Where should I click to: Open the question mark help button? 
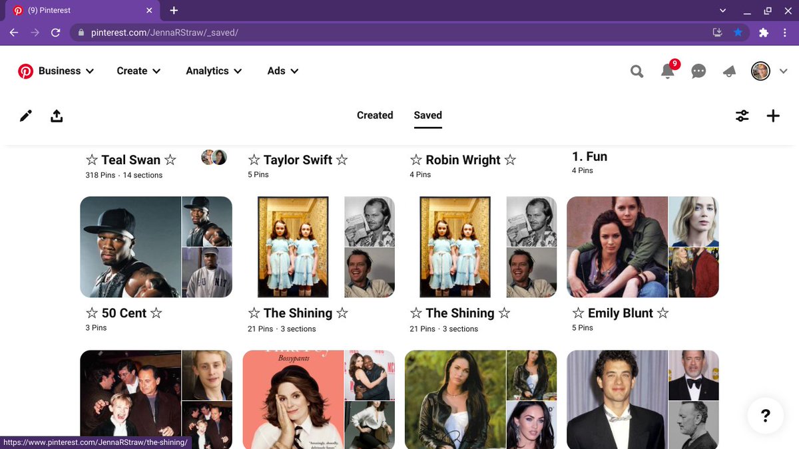click(x=766, y=416)
